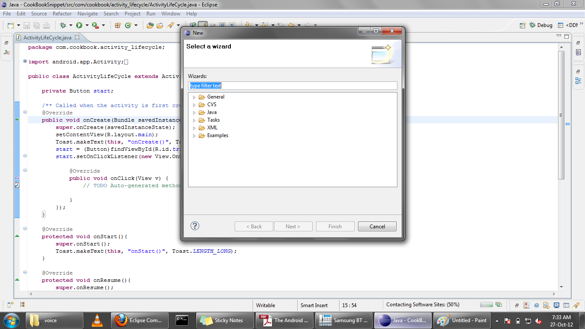
Task: Click the Open Perspective icon
Action: pyautogui.click(x=522, y=25)
